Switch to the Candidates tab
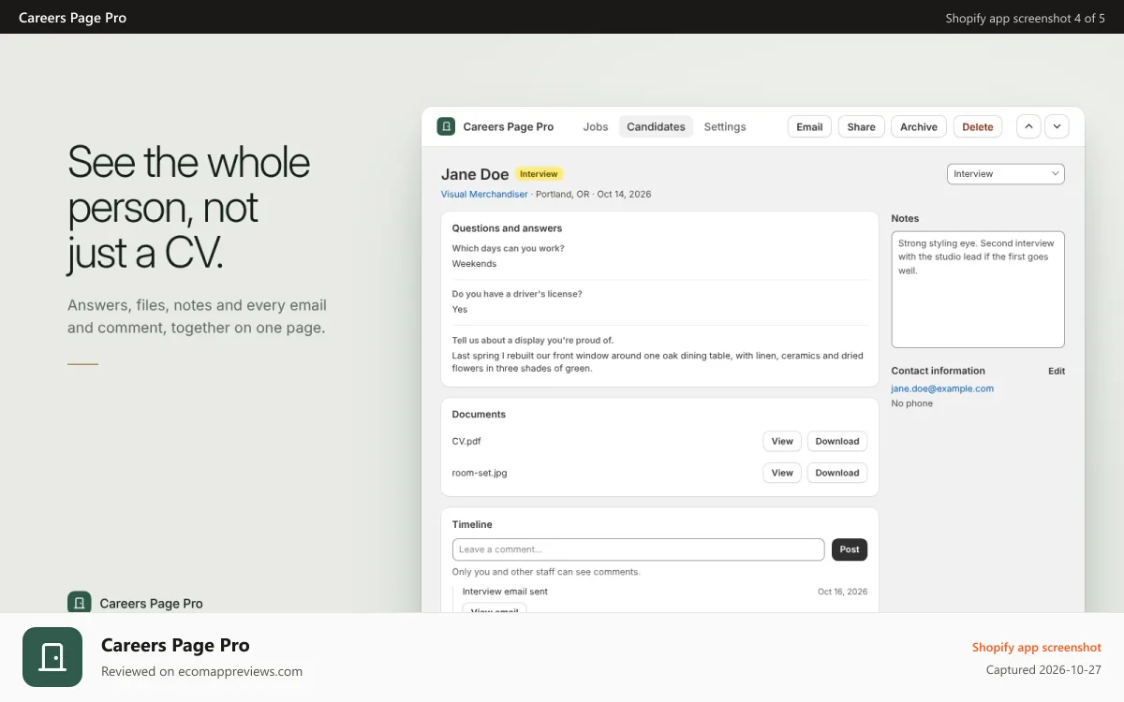 [656, 126]
